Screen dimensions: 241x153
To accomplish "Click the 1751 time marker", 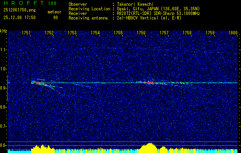I will pos(26,33).
